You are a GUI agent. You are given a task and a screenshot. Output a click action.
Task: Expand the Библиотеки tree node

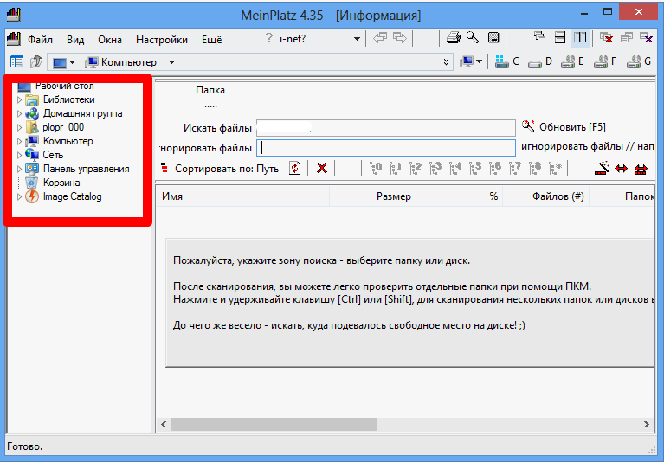[x=20, y=100]
